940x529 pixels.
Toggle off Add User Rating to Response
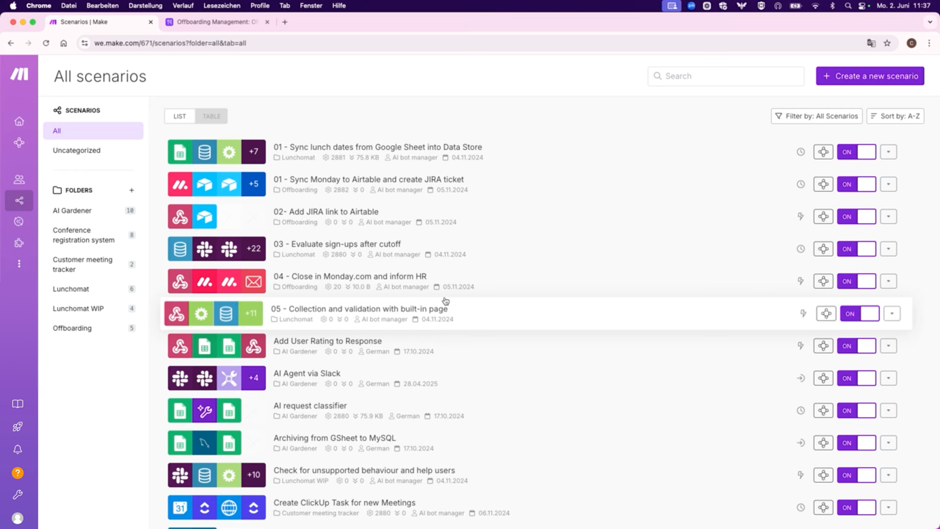coord(856,346)
